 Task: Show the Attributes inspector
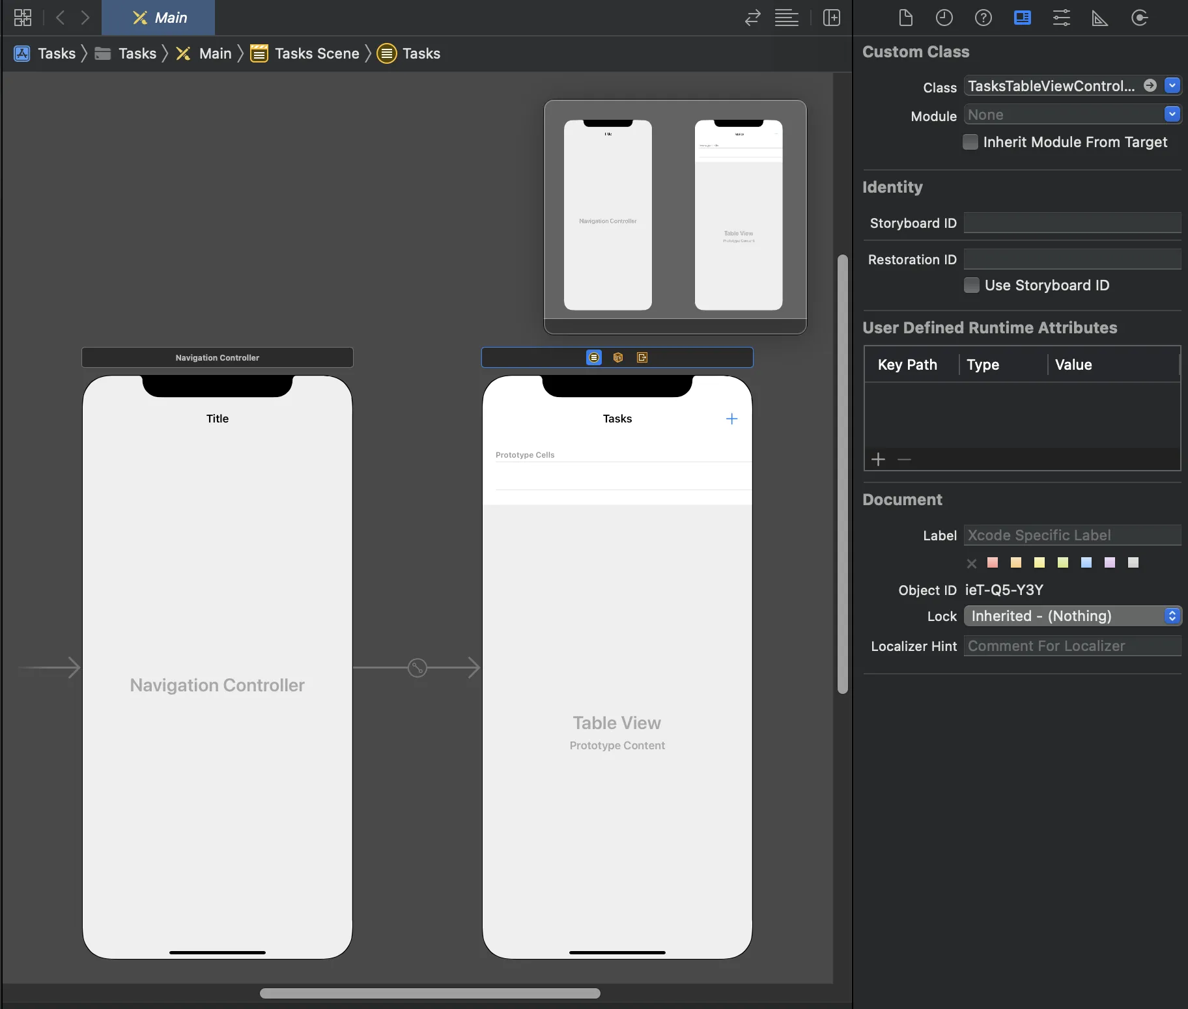click(1062, 18)
